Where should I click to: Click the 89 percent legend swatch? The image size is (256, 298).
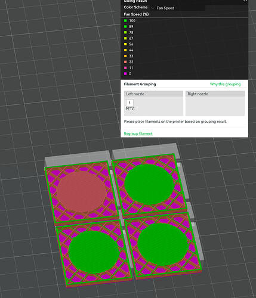pyautogui.click(x=125, y=26)
